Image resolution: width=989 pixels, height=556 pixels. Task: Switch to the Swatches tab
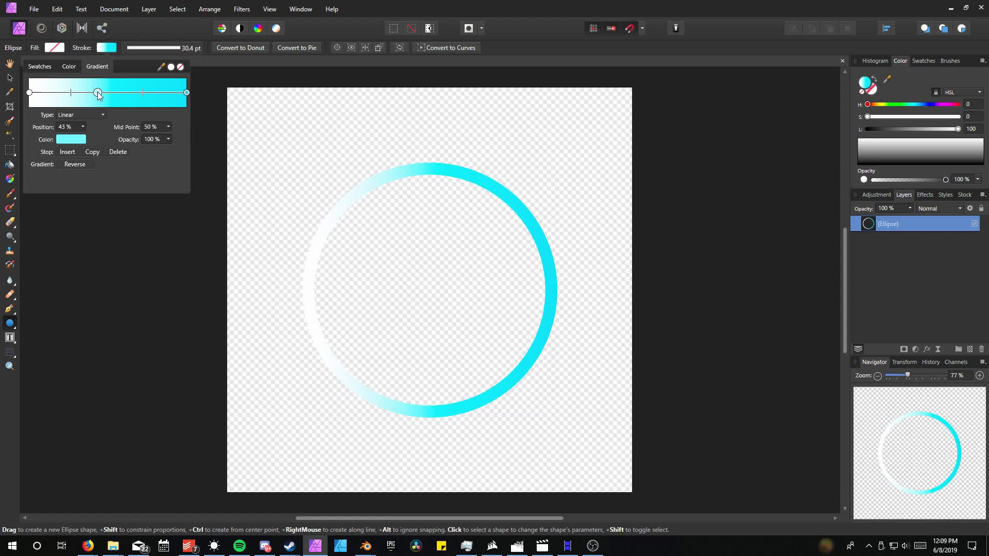(x=40, y=66)
